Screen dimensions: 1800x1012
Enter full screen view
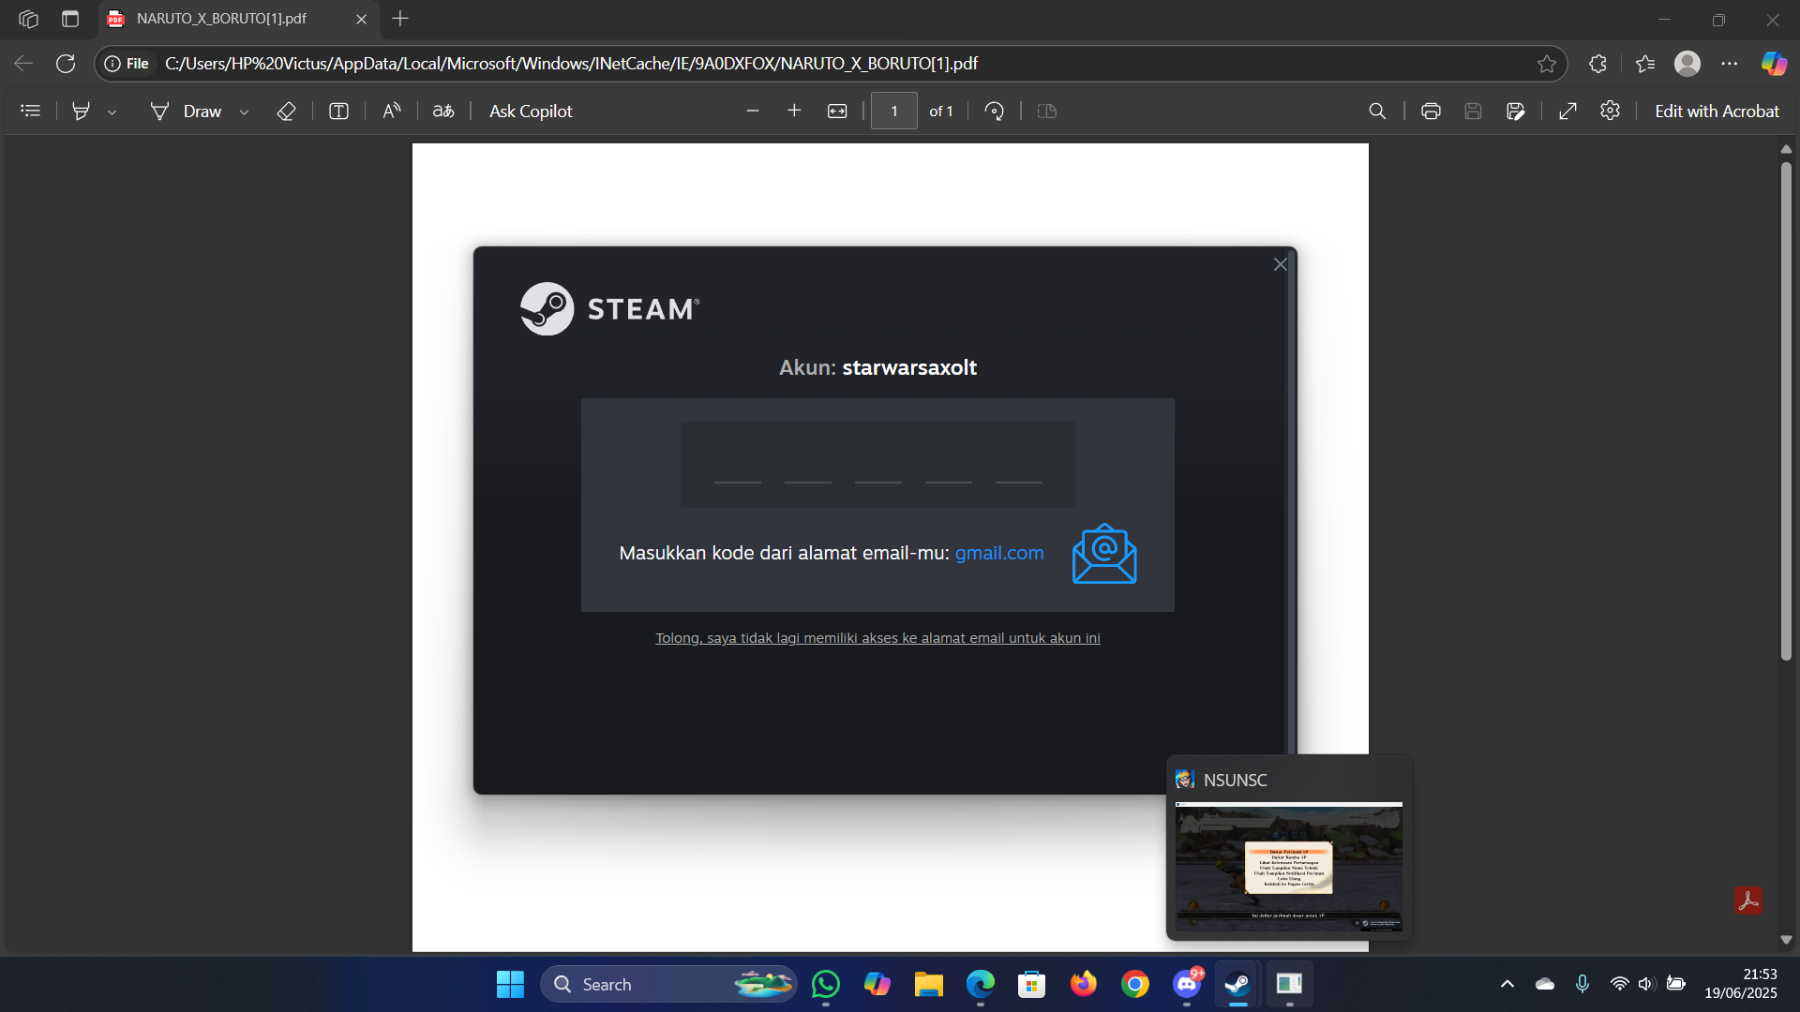coord(1567,111)
